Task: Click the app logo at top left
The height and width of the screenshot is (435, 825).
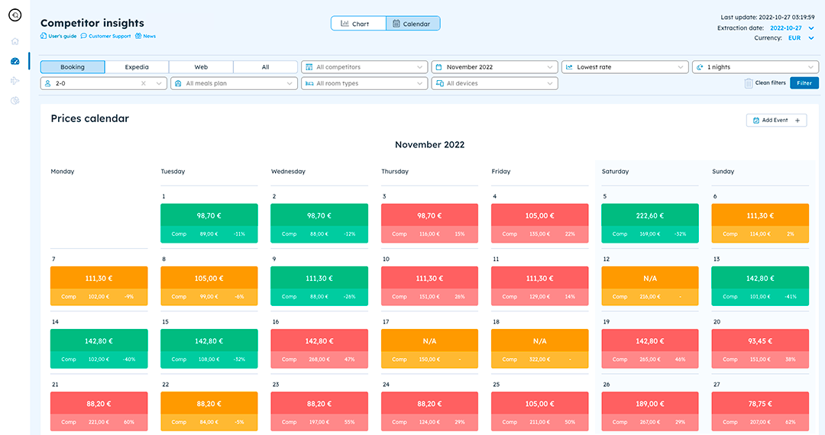Action: (15, 14)
